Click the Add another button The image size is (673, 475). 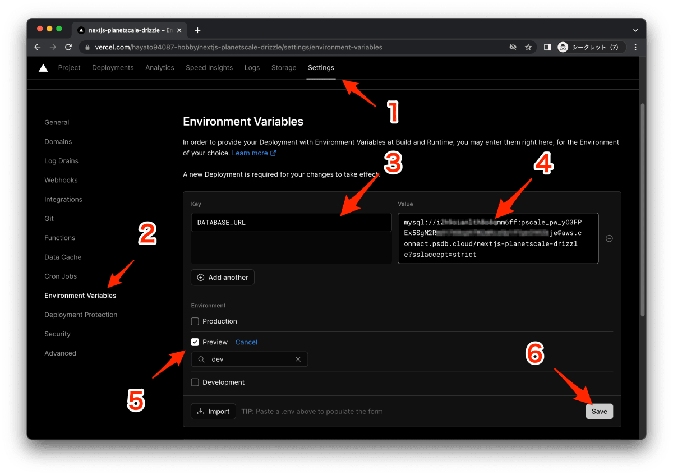(x=223, y=278)
